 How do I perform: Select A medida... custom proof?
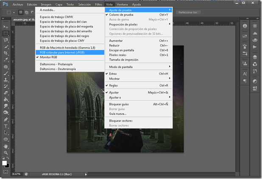[x=70, y=10]
